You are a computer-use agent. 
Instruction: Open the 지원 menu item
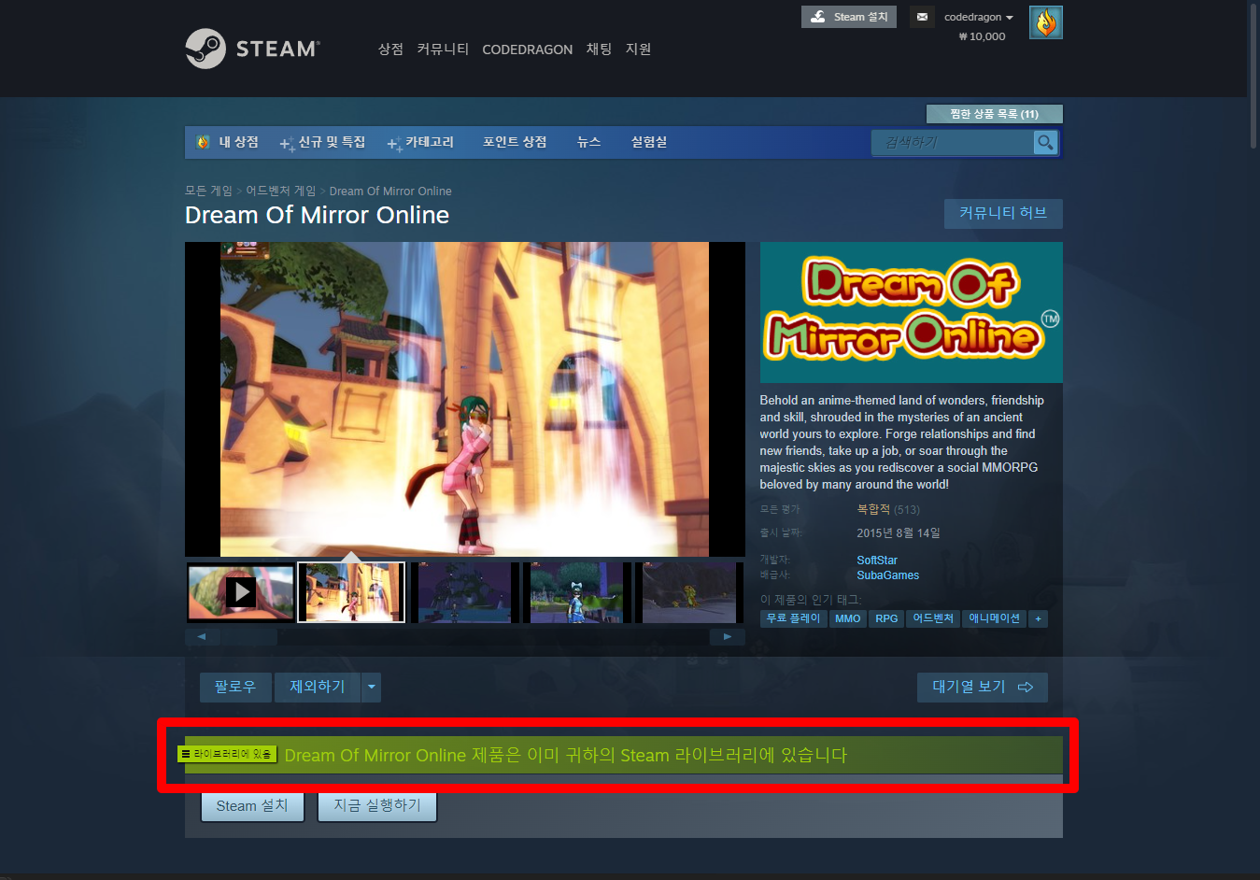click(638, 50)
